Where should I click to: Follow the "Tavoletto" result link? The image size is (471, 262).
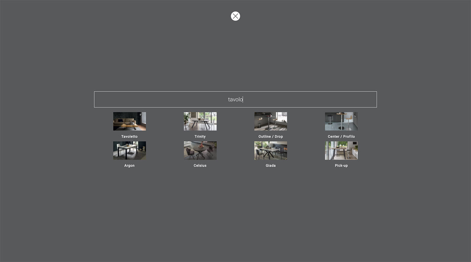tap(130, 137)
